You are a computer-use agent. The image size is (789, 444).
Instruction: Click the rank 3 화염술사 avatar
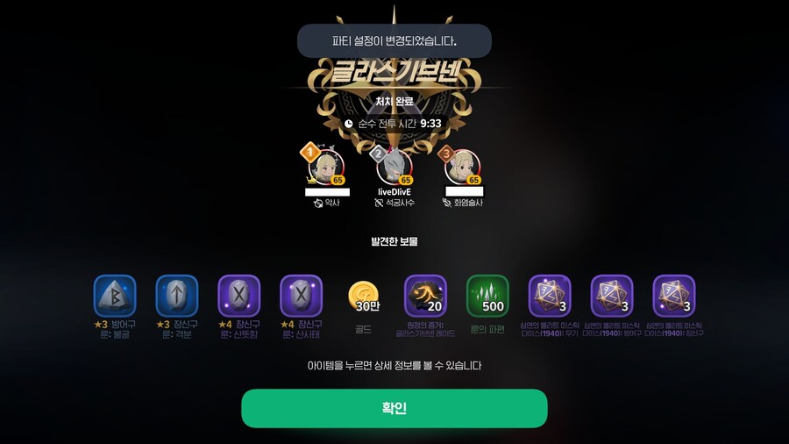[x=462, y=167]
